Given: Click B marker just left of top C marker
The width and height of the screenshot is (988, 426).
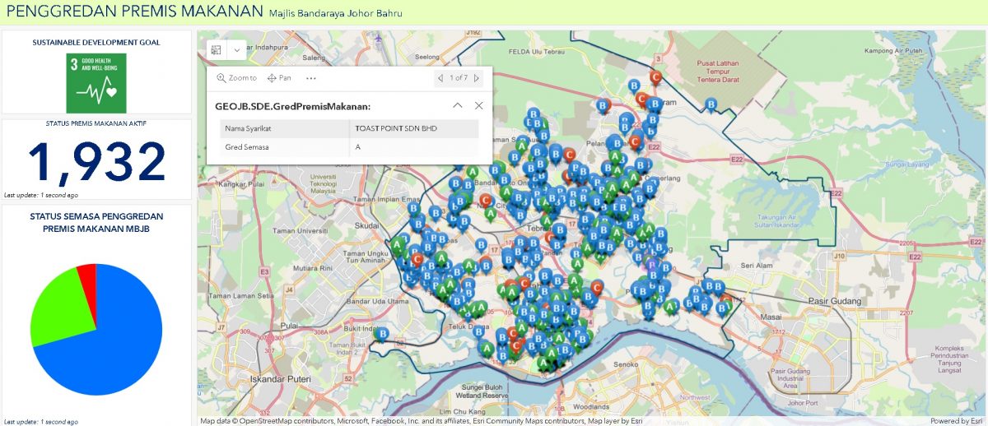Looking at the screenshot, I should tap(634, 86).
